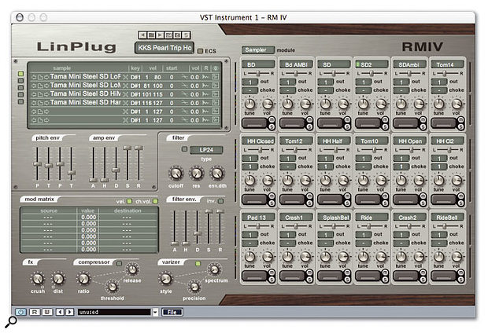This screenshot has height=333, width=488.
Task: Toggle the ch.vol. LED in mod matrix
Action: 155,201
